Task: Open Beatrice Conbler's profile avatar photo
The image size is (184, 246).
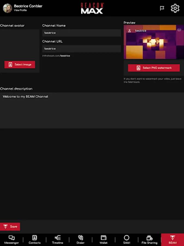Action: (7, 8)
